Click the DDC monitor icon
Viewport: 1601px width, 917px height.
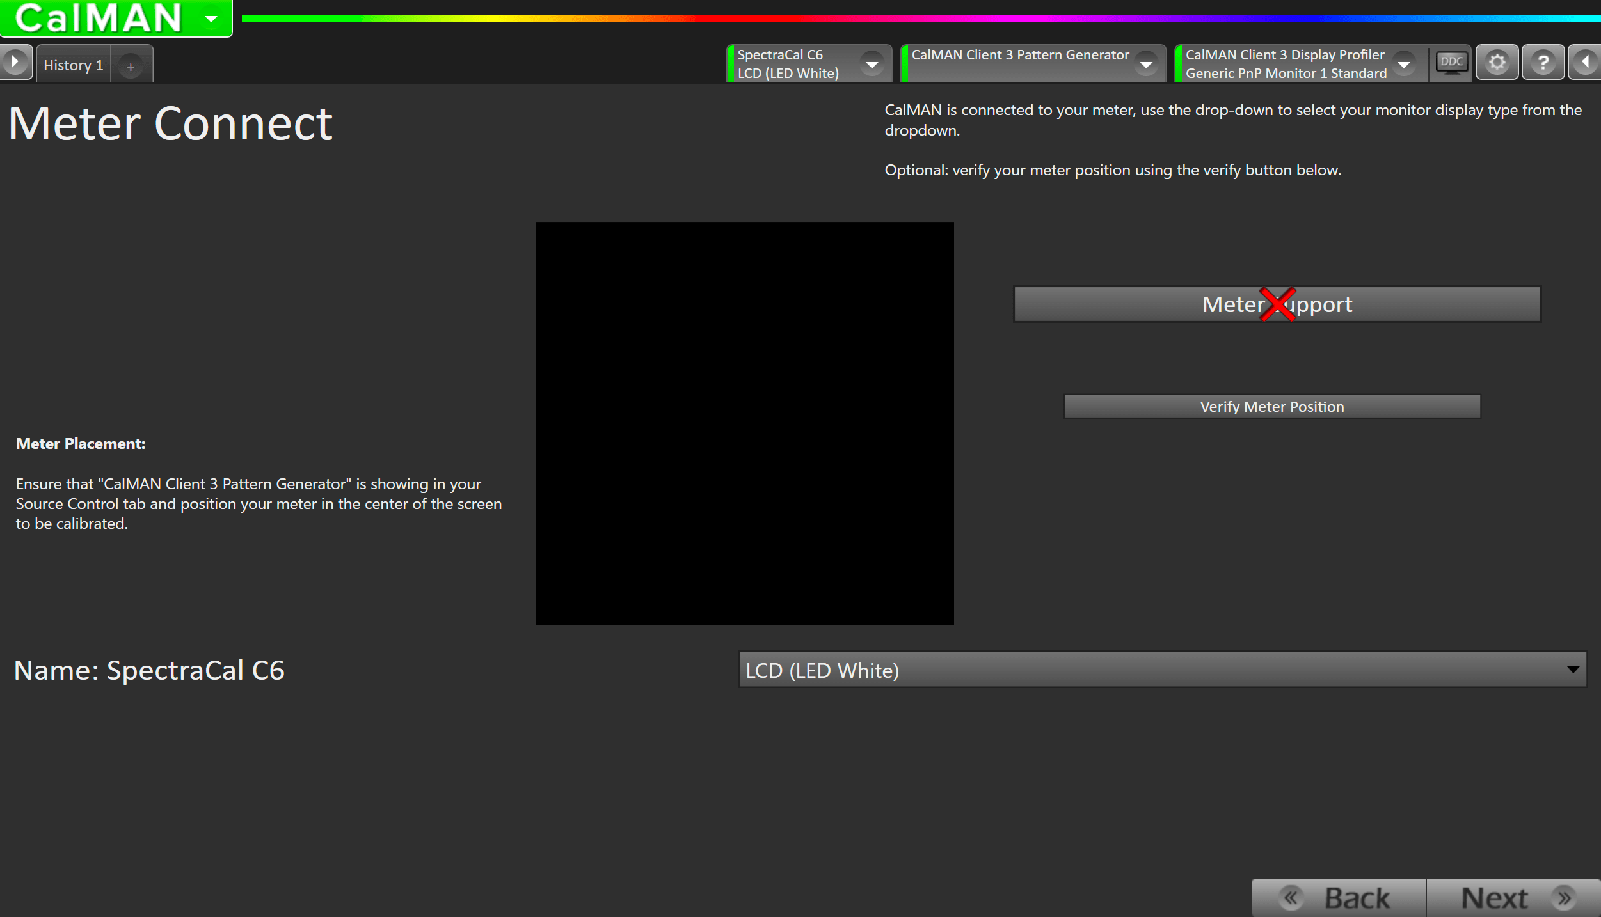1451,63
